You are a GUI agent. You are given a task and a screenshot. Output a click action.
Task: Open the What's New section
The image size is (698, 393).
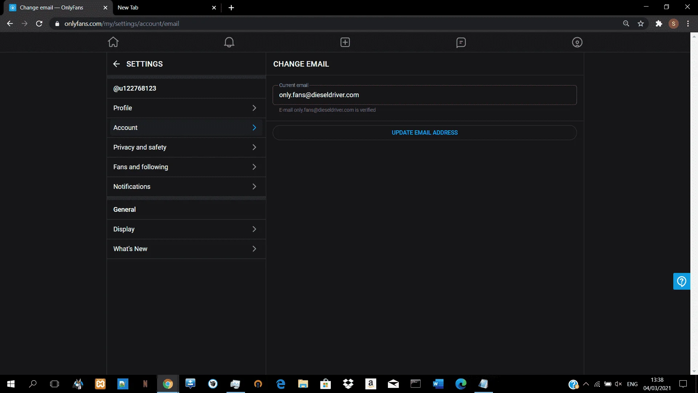coord(186,249)
